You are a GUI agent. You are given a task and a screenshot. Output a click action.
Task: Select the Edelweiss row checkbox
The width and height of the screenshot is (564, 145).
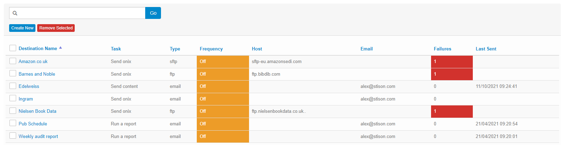click(x=13, y=86)
